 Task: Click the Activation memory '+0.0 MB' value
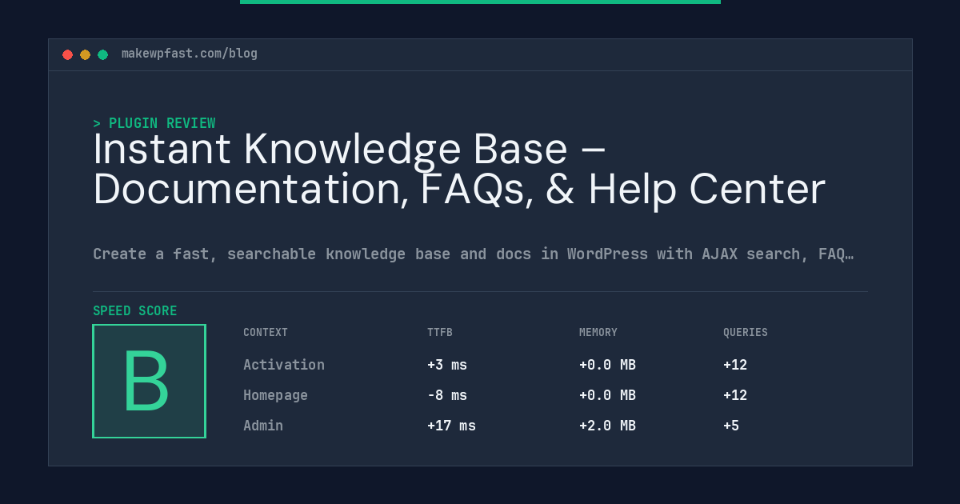click(607, 365)
